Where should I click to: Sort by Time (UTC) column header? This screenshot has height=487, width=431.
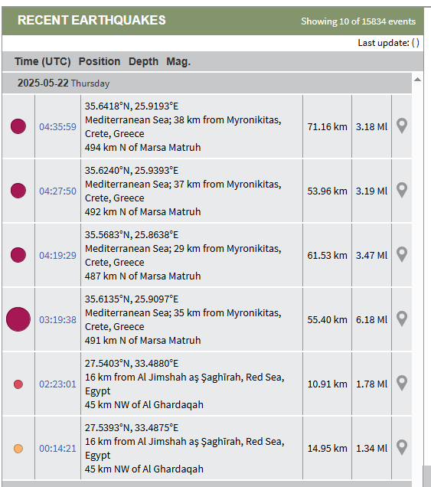coord(43,61)
